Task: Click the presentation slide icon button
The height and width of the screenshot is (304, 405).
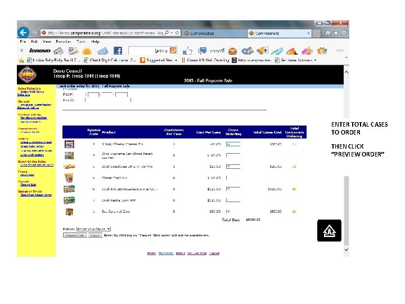Action: click(329, 231)
